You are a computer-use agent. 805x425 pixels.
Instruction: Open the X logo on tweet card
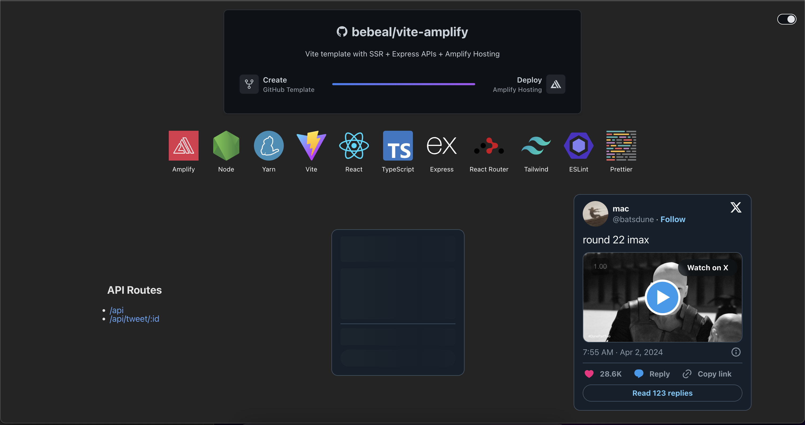pos(736,207)
